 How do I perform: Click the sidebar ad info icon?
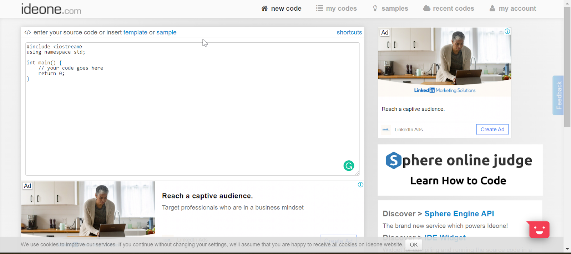(x=507, y=31)
